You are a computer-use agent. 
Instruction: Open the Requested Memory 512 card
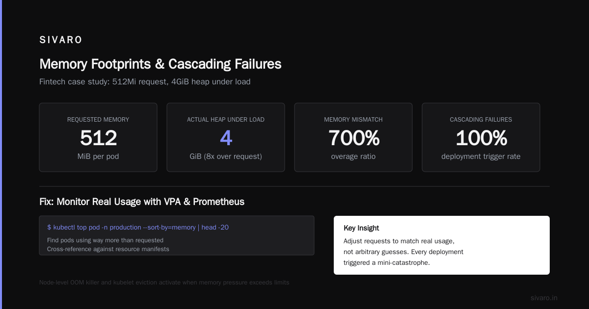coord(98,137)
